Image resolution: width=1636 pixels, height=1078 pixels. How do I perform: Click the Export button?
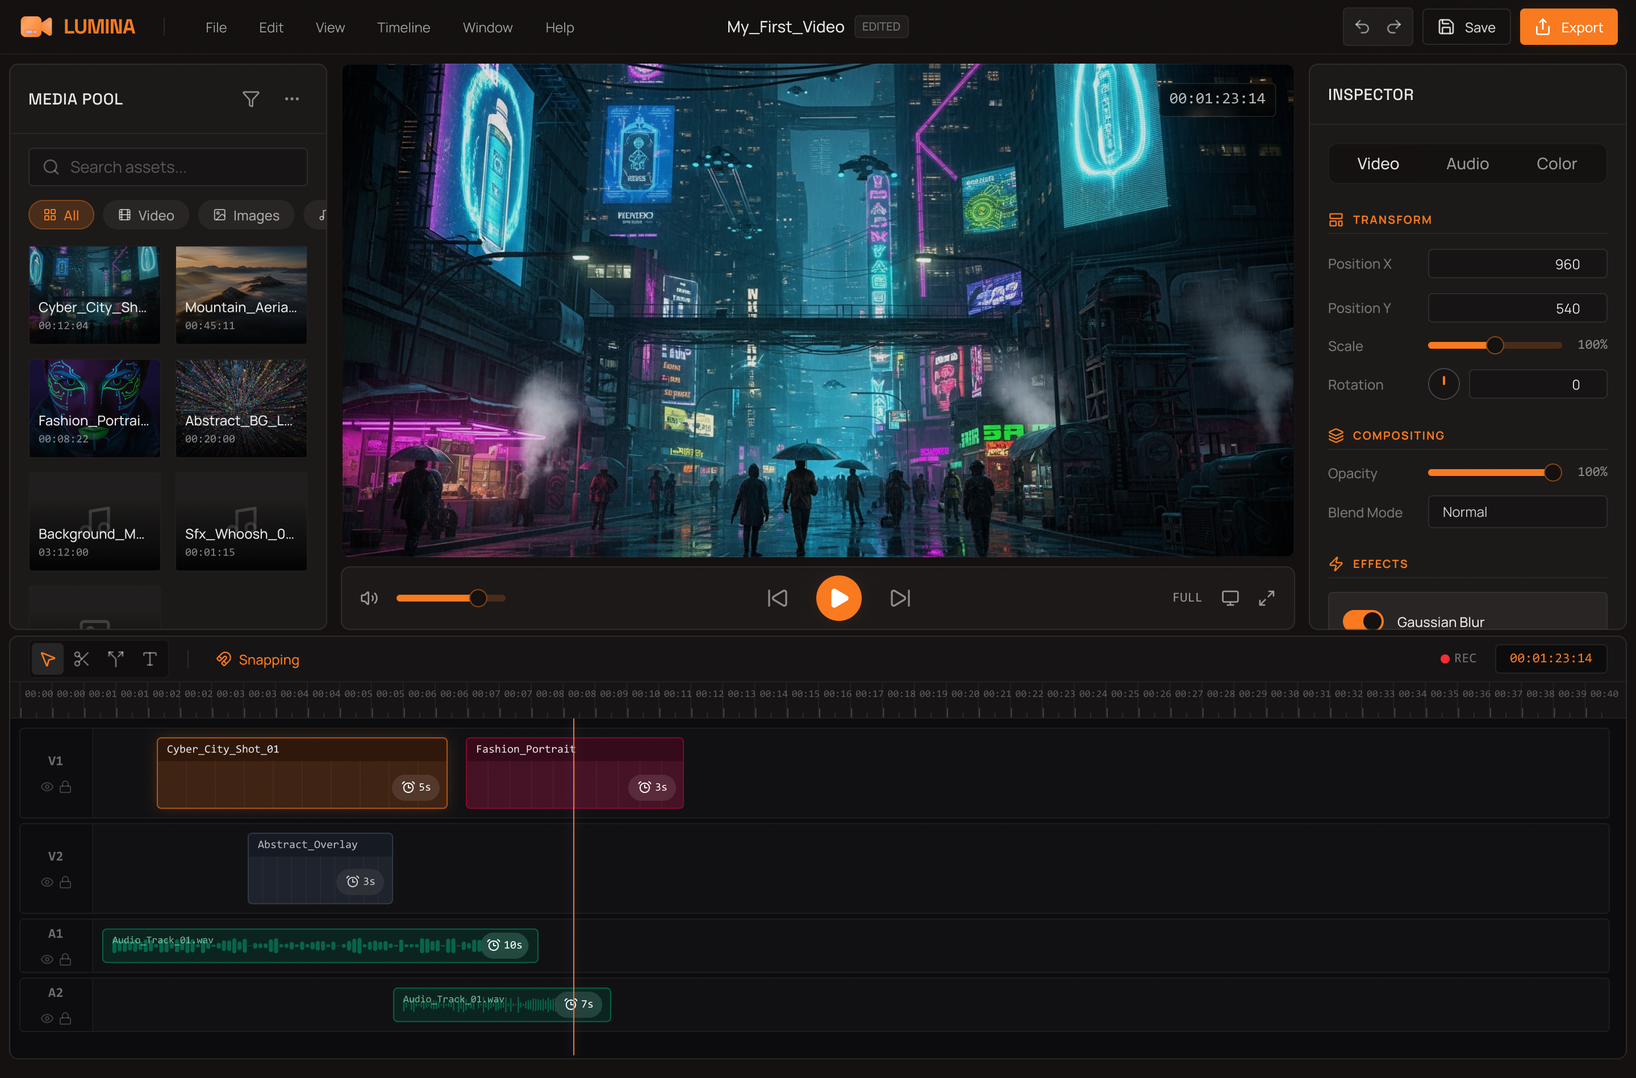pyautogui.click(x=1568, y=27)
